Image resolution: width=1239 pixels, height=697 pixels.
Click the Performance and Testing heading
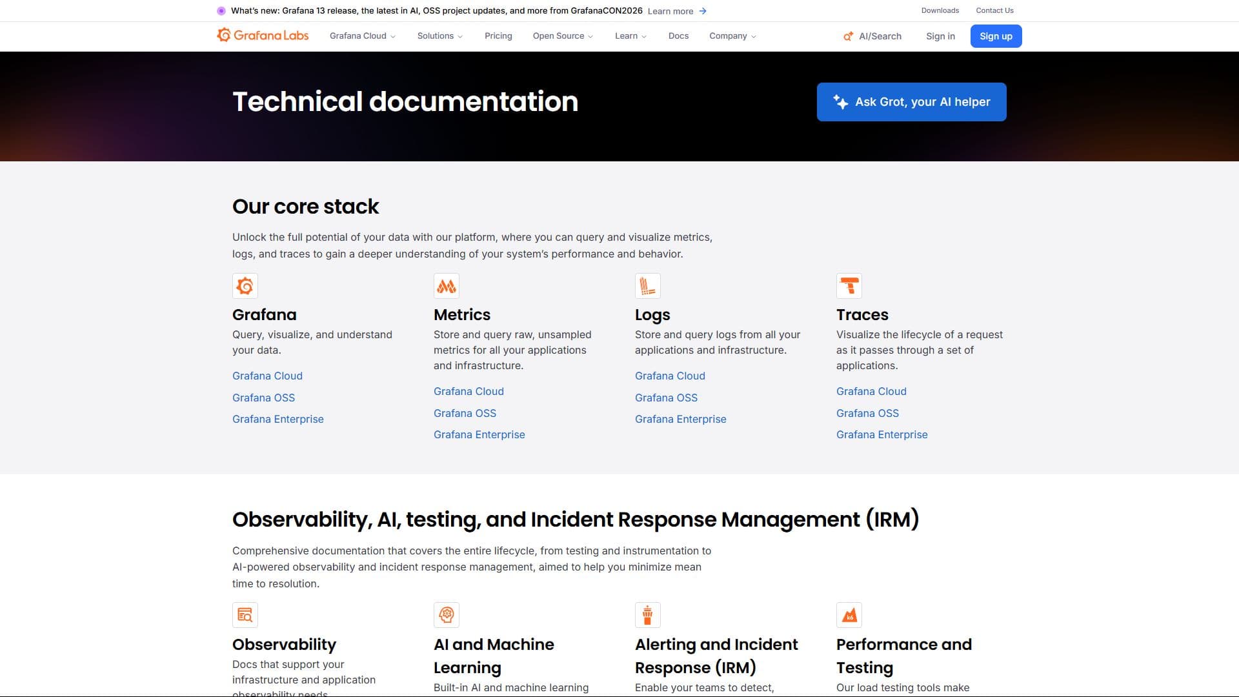point(904,656)
